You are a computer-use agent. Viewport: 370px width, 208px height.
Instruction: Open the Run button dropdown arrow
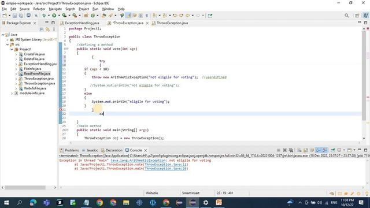(x=59, y=16)
